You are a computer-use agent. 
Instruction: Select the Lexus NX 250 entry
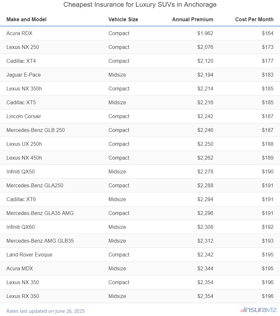tap(23, 47)
